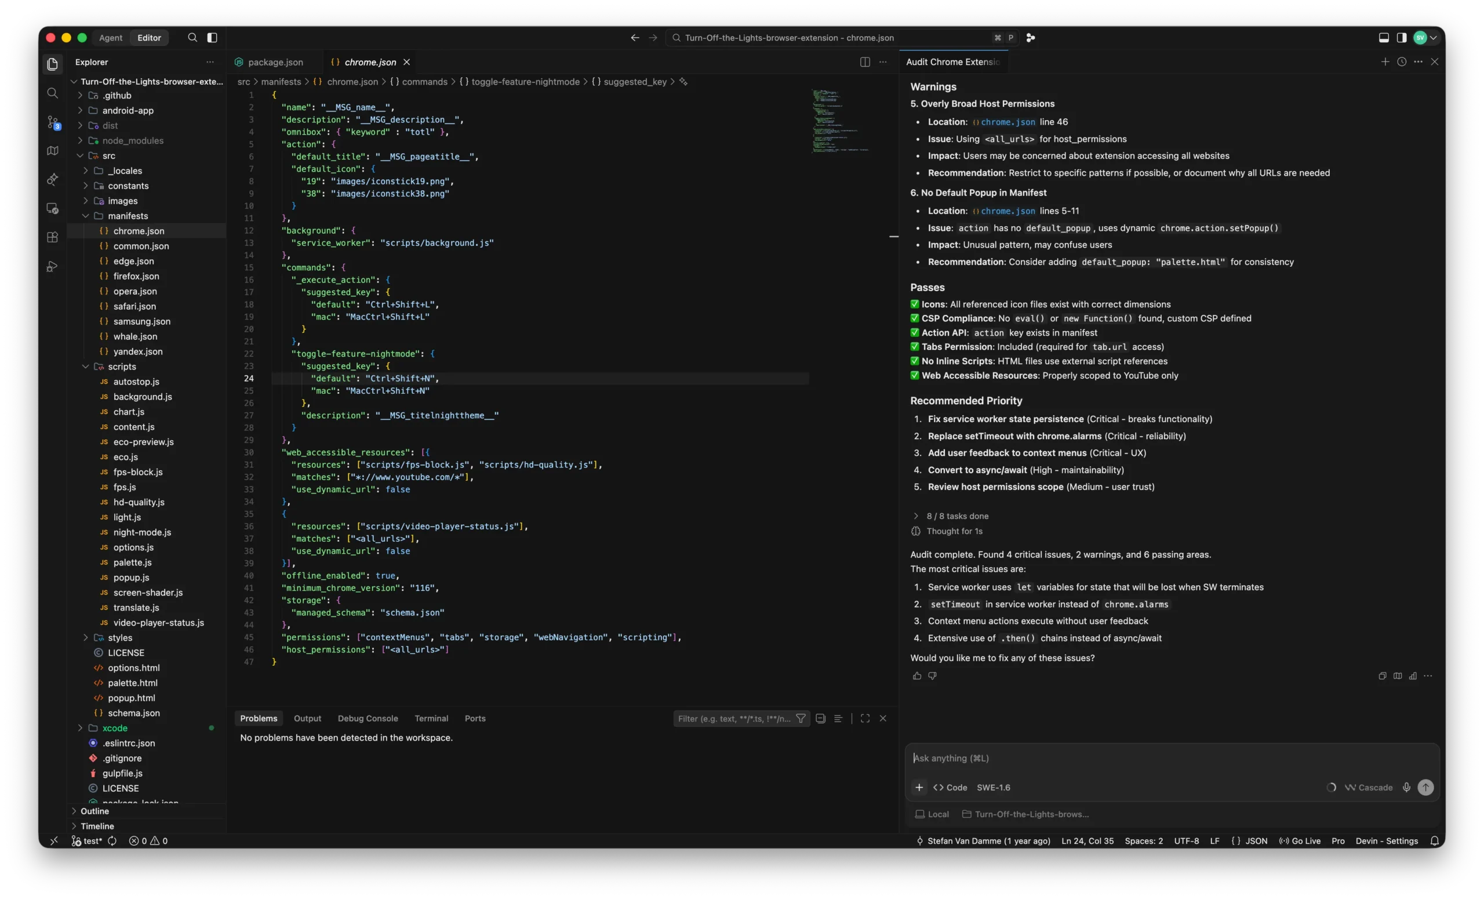Collapse the src folder
The width and height of the screenshot is (1484, 899).
click(x=108, y=155)
